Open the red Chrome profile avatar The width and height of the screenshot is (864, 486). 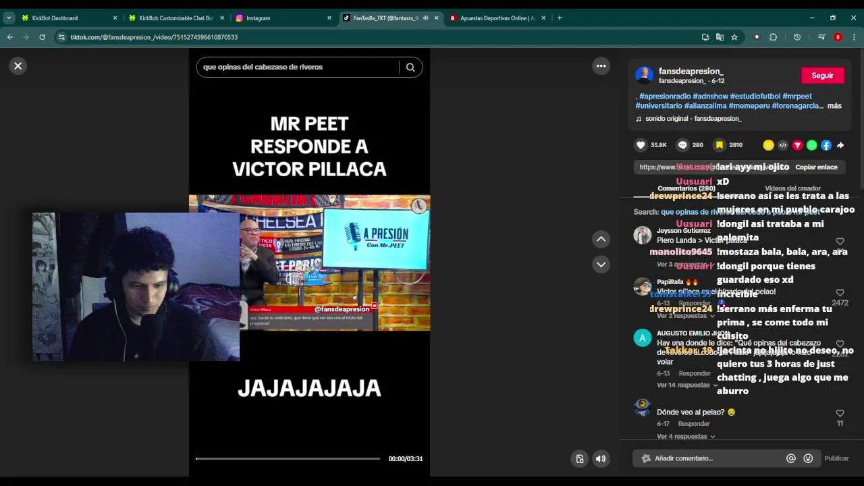[838, 37]
